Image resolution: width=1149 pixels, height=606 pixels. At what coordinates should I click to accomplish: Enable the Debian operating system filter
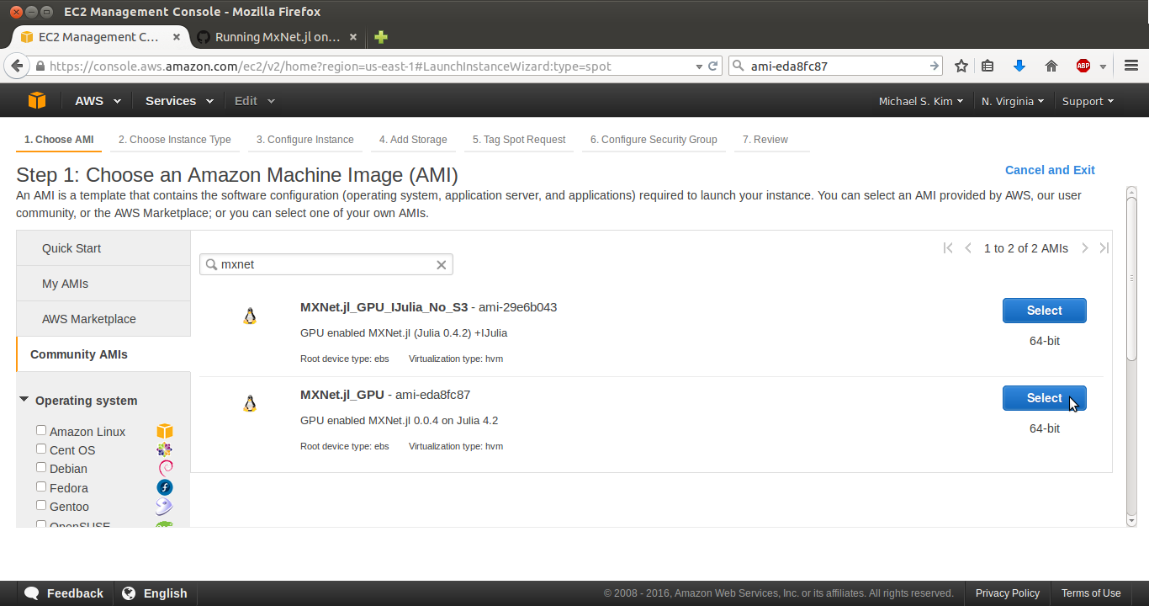[x=41, y=467]
